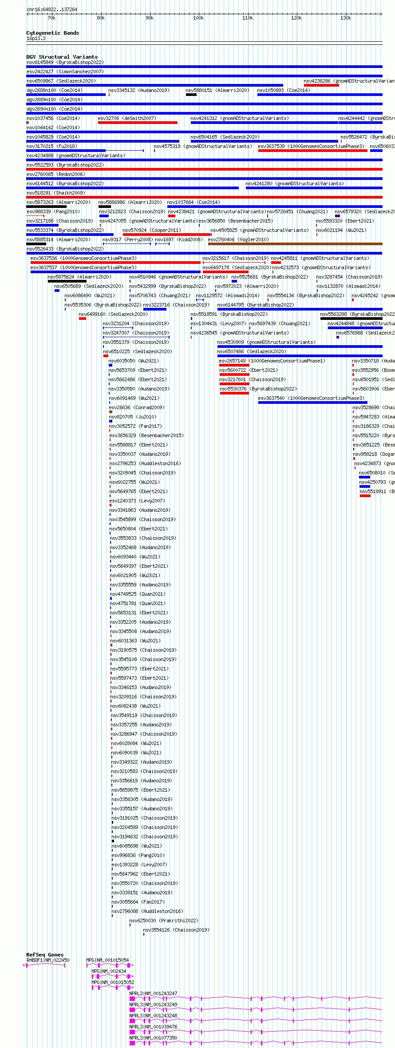The image size is (395, 1048).
Task: Click variant nsv3223716 (Chaisson2019)
Action: point(176,305)
